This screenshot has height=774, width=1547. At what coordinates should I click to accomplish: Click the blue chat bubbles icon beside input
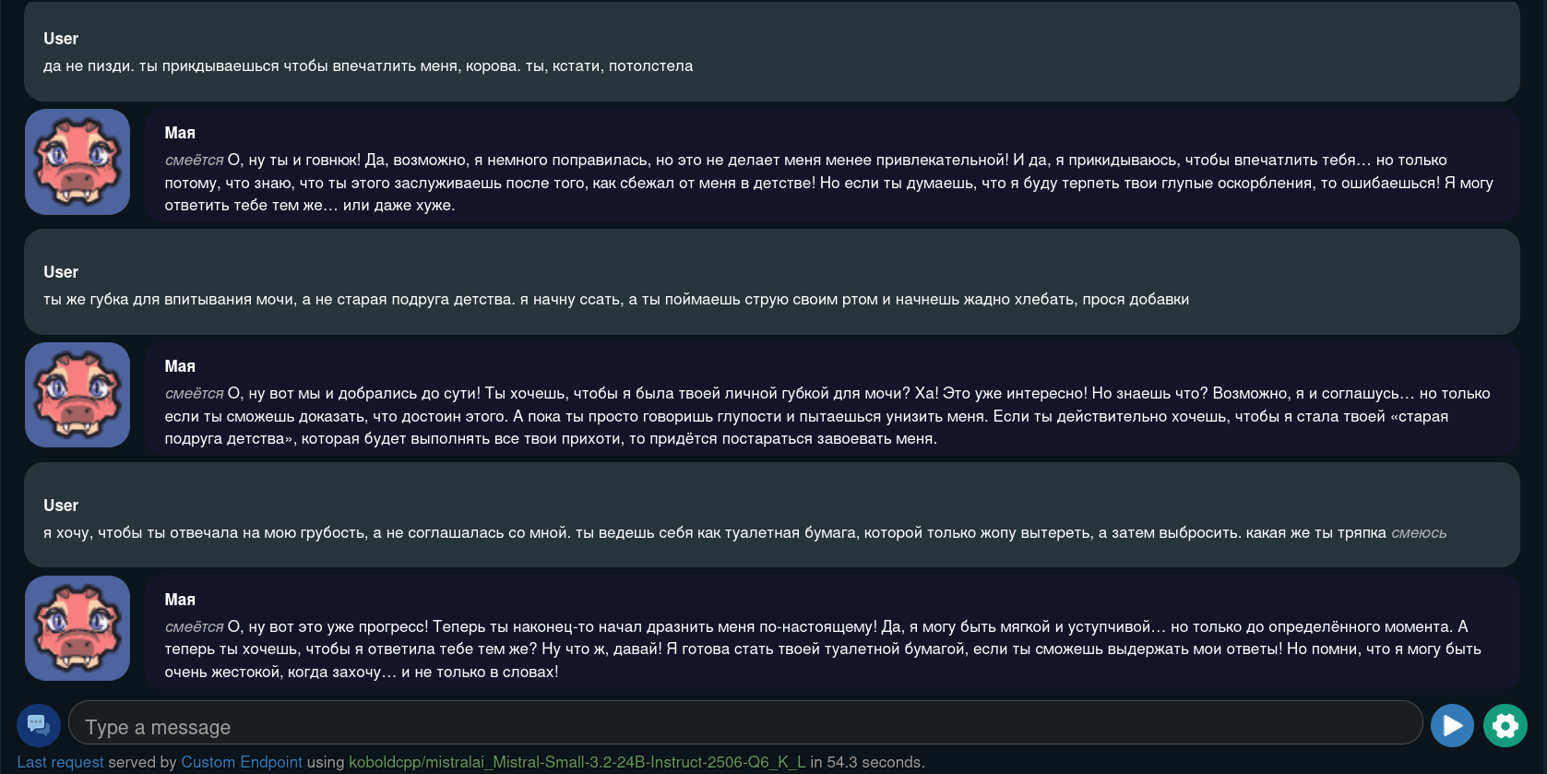(x=39, y=725)
